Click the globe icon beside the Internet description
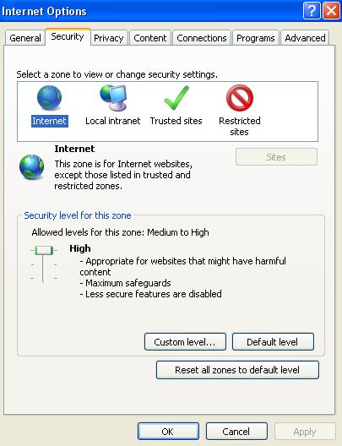 point(31,167)
